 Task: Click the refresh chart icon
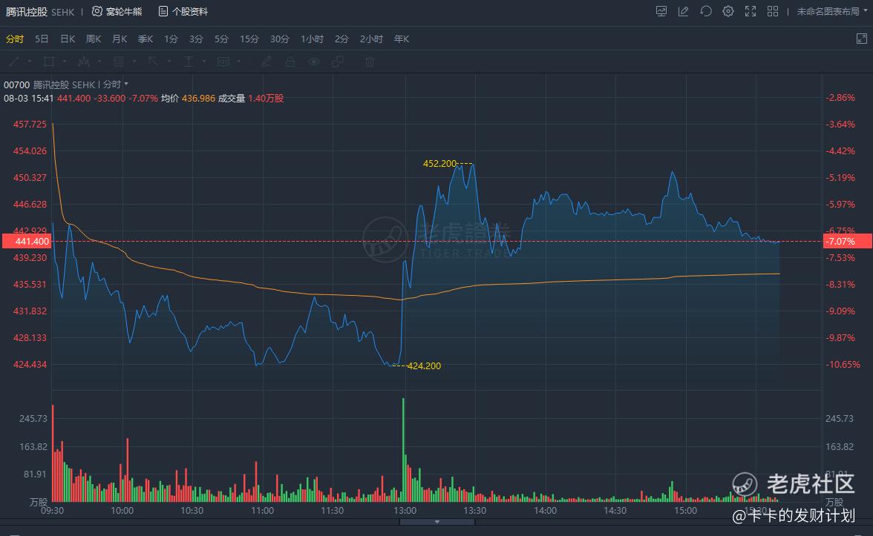tap(706, 11)
